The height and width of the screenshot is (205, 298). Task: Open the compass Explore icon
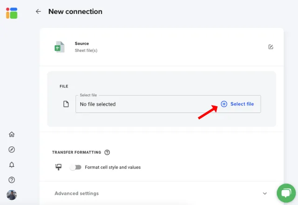point(12,150)
